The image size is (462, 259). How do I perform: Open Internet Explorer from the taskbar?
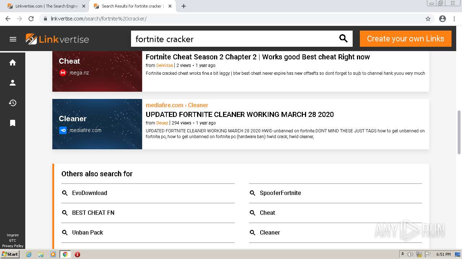coord(29,254)
